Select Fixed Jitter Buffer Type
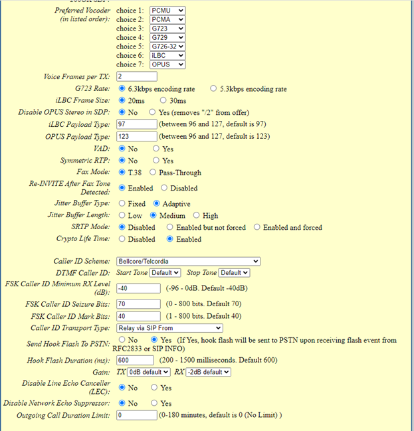Viewport: 414px width, 431px height. coord(122,203)
